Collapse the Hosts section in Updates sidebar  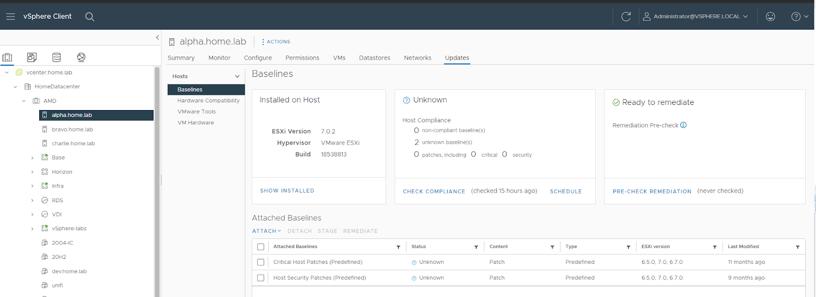click(237, 76)
